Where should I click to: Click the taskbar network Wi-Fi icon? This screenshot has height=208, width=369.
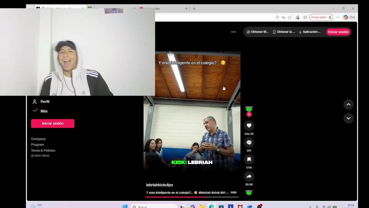coord(324,207)
